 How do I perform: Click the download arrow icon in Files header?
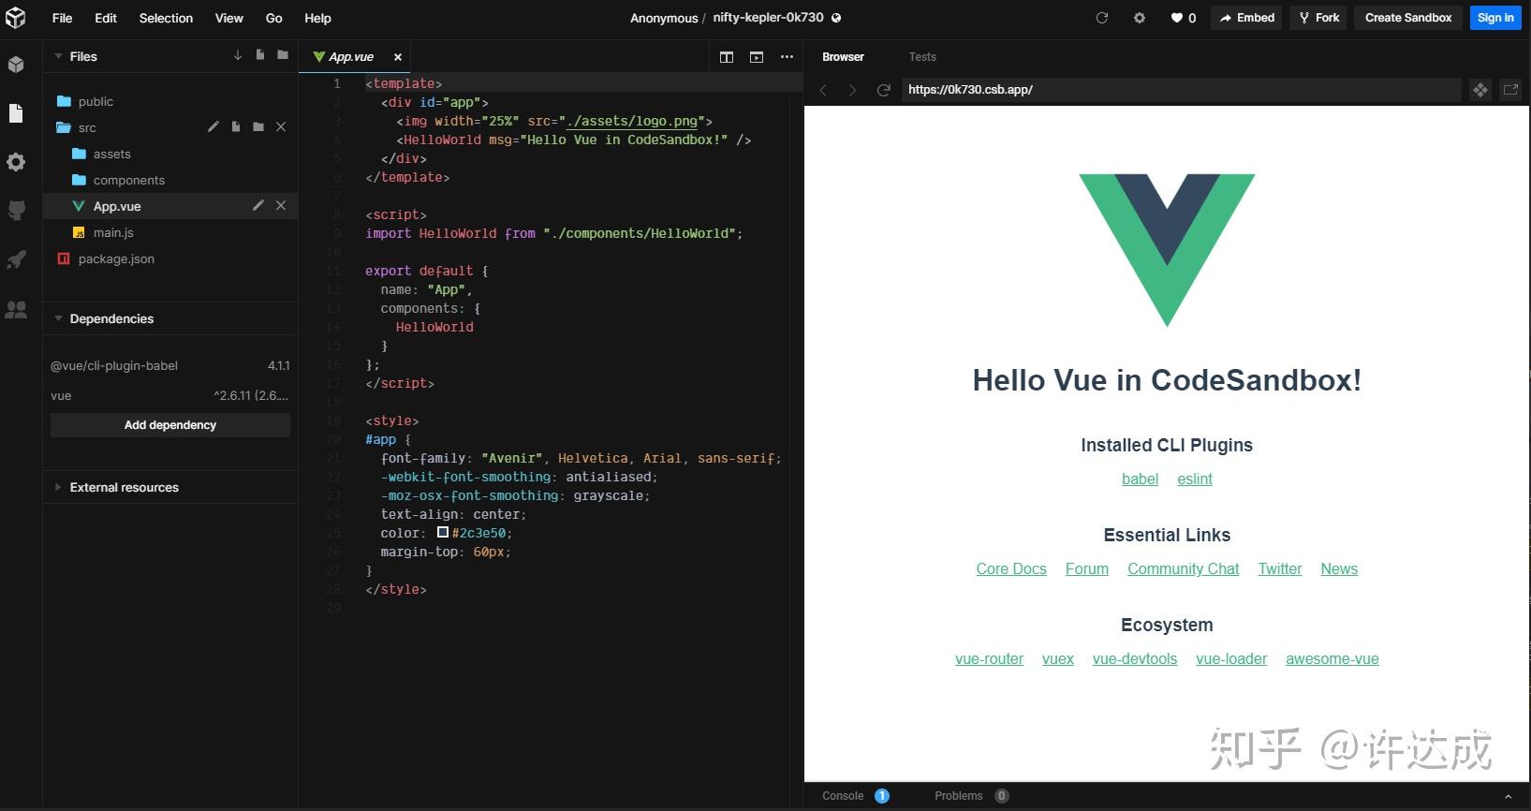tap(238, 56)
